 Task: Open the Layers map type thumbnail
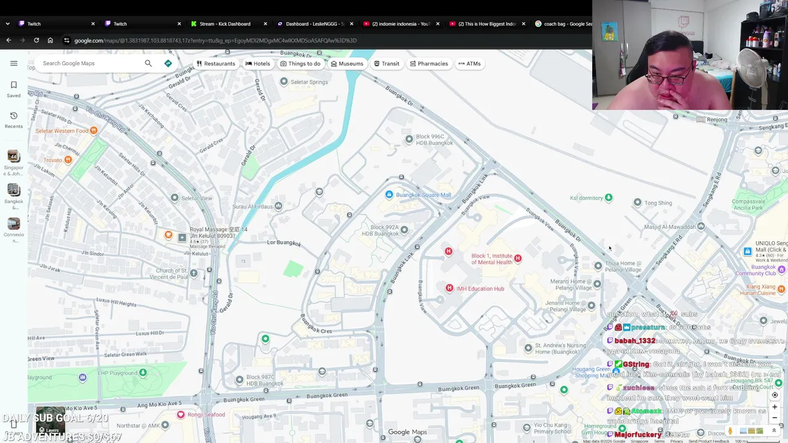point(50,421)
